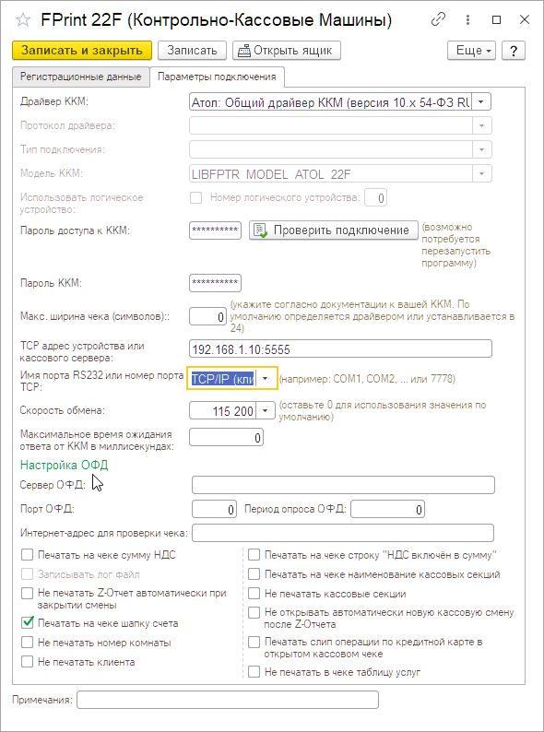Click the help question mark button
Image resolution: width=544 pixels, height=732 pixels.
click(x=514, y=51)
